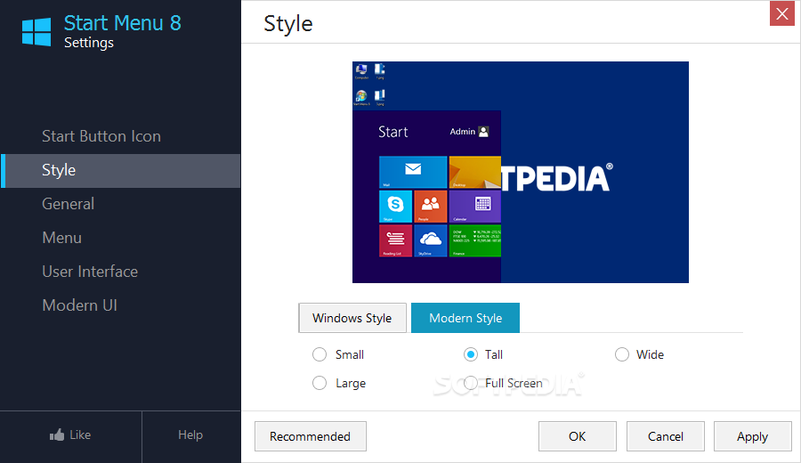The image size is (801, 463).
Task: Open the User Interface settings section
Action: (90, 272)
